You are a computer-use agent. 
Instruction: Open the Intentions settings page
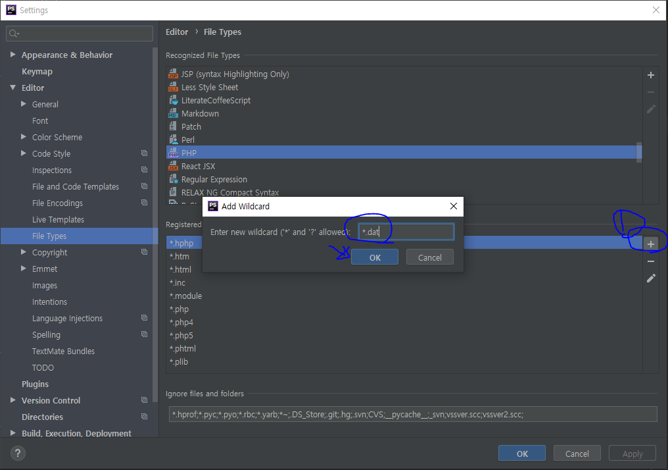(49, 302)
